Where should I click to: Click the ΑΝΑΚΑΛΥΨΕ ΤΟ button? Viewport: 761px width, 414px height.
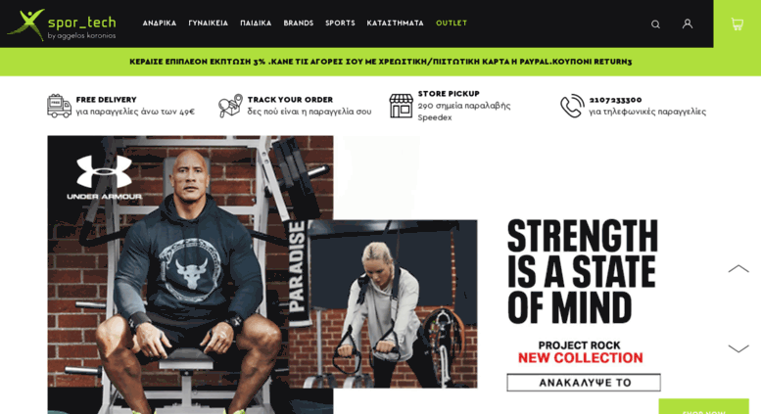pyautogui.click(x=584, y=383)
